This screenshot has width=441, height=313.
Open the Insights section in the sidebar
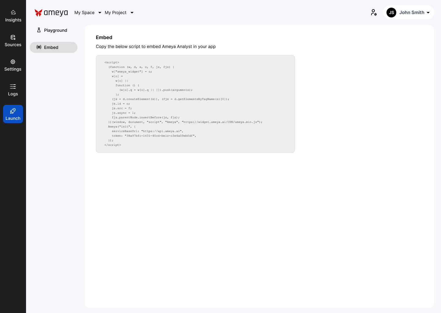pos(13,16)
